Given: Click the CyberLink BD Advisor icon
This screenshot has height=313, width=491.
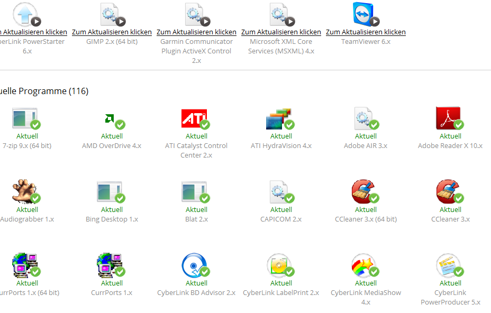Looking at the screenshot, I should 195,266.
